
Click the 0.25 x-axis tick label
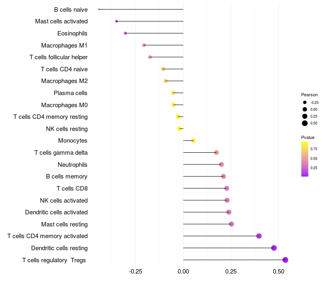pyautogui.click(x=231, y=272)
